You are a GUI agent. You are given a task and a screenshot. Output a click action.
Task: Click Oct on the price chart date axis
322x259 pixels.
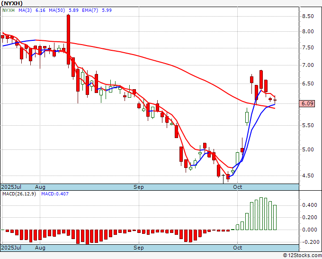(238, 187)
